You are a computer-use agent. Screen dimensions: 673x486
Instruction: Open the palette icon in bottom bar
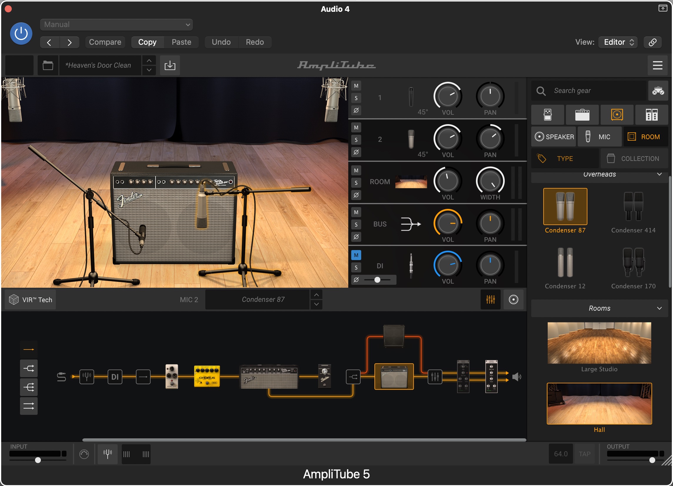[84, 454]
